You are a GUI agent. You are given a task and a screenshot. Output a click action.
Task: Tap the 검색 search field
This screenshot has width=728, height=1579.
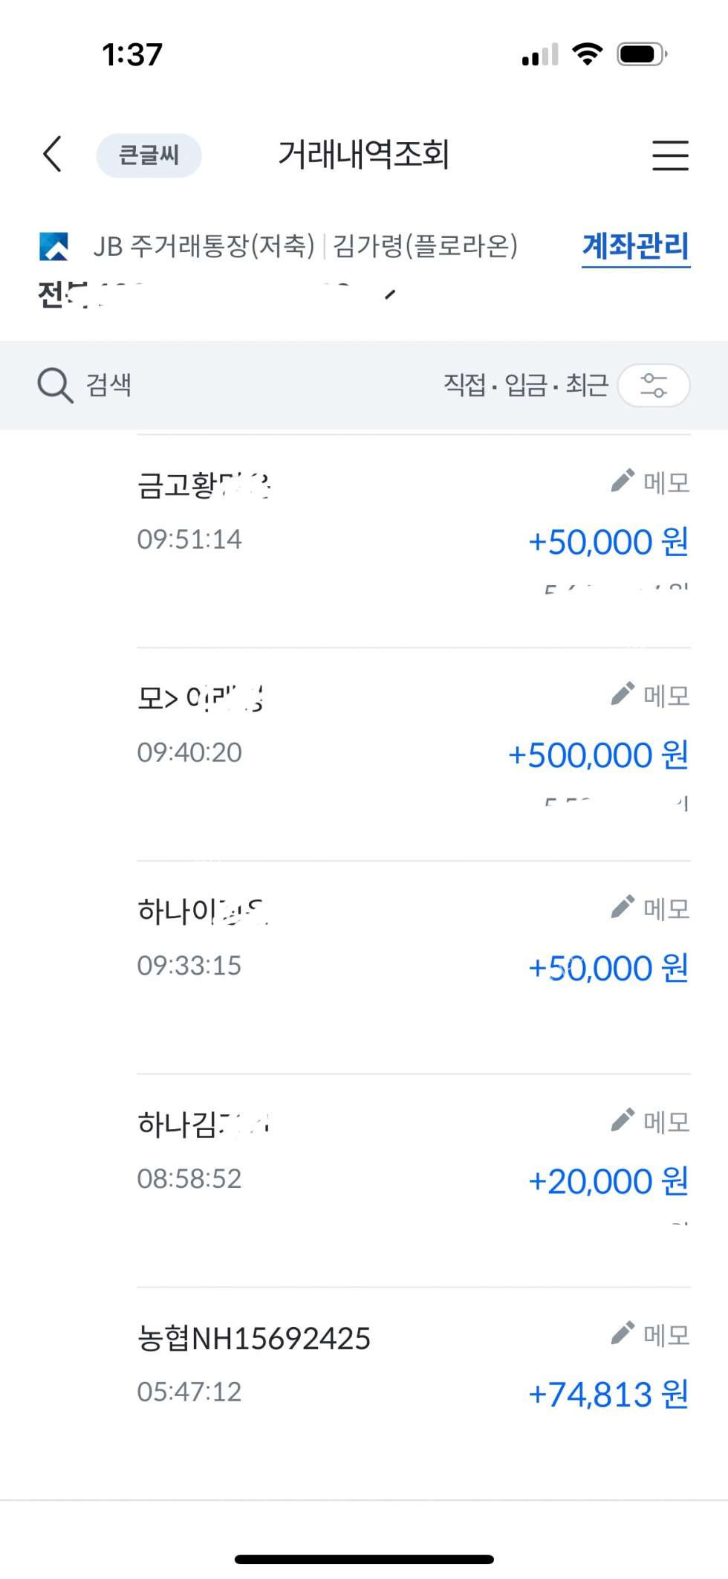point(109,385)
